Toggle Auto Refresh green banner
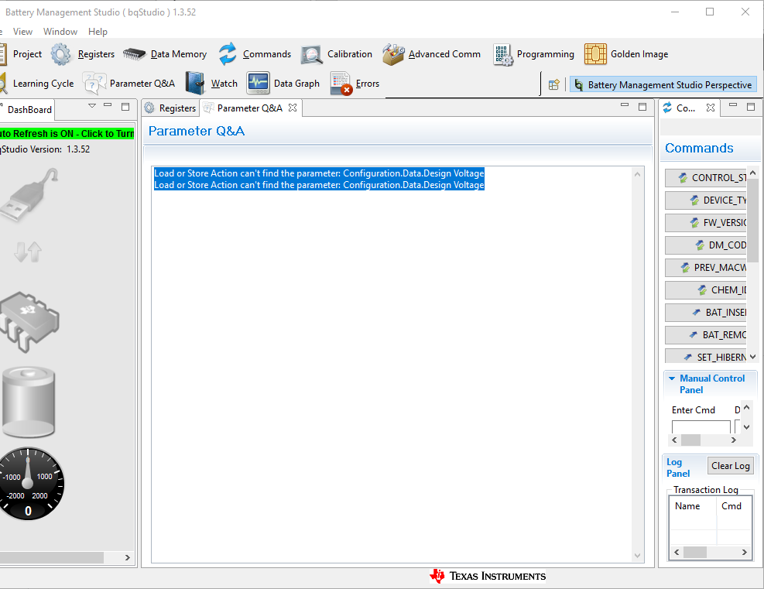The height and width of the screenshot is (589, 764). pos(67,133)
